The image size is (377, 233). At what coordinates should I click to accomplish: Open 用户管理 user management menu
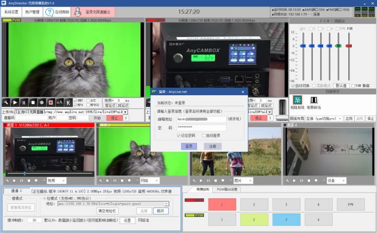[x=32, y=12]
